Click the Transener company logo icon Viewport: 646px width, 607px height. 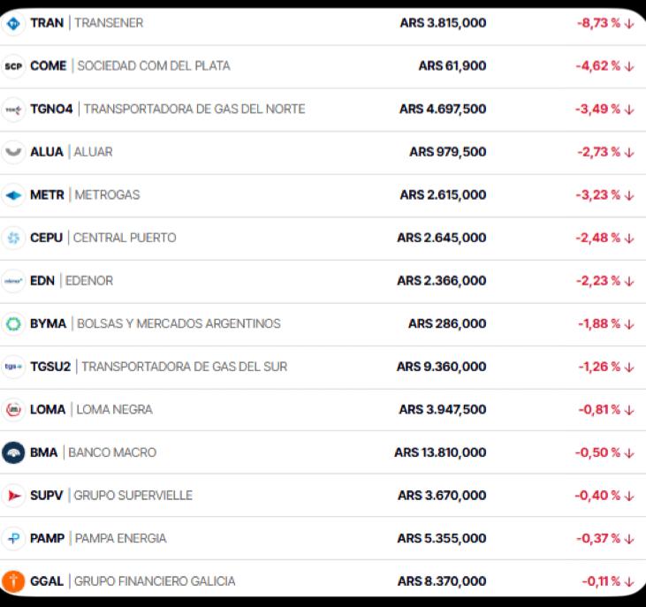pyautogui.click(x=13, y=23)
